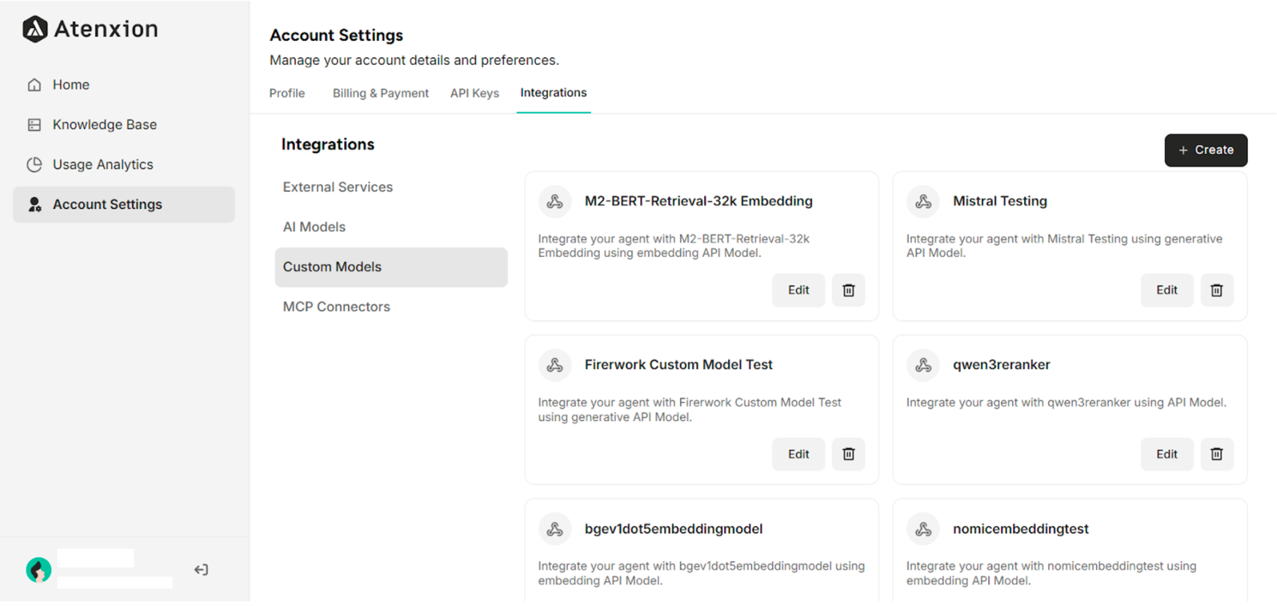Delete the M2-BERT-Retrieval-32k Embedding integration
The height and width of the screenshot is (606, 1277).
point(848,290)
